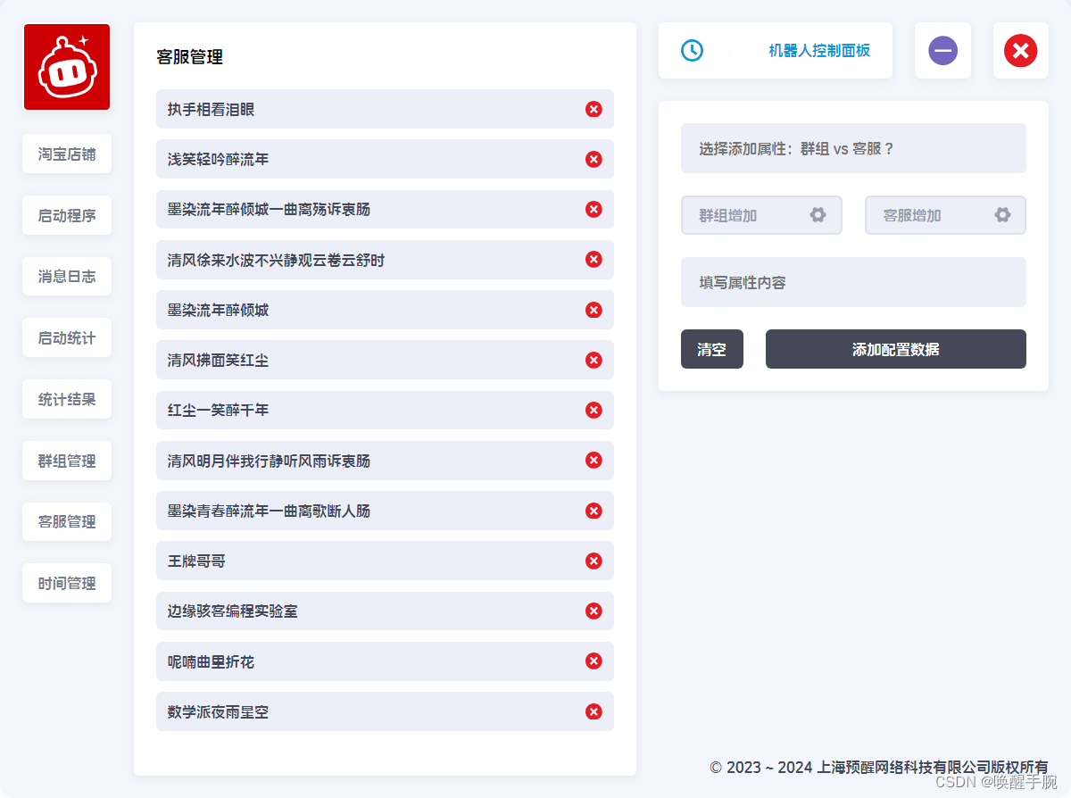Click the 选择添加属性 prompt field
Screen dimensions: 1071x798
click(853, 148)
